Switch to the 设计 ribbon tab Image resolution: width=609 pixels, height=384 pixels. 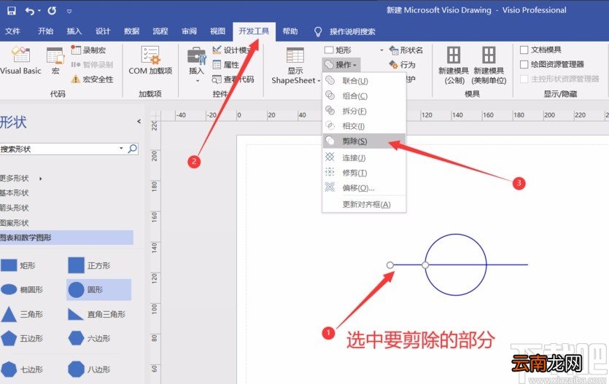(x=103, y=31)
